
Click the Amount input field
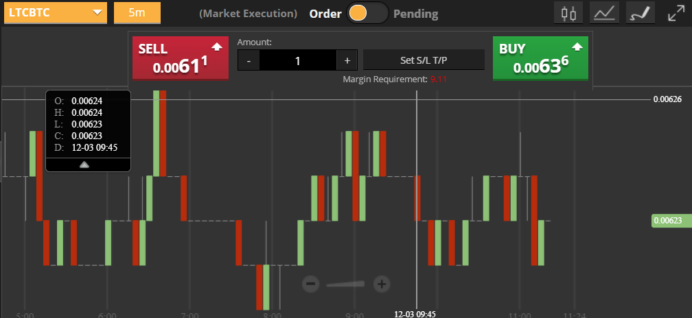pos(298,60)
